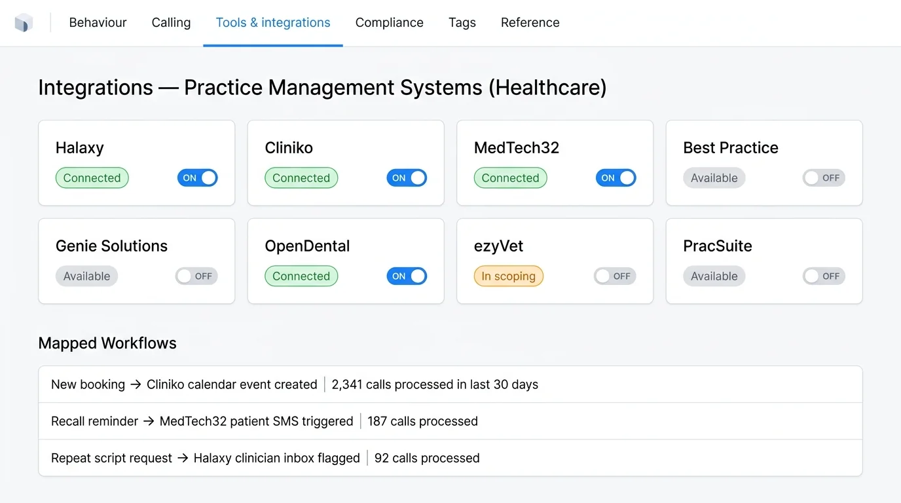The image size is (901, 503).
Task: Switch to the Calling tab
Action: pos(171,22)
